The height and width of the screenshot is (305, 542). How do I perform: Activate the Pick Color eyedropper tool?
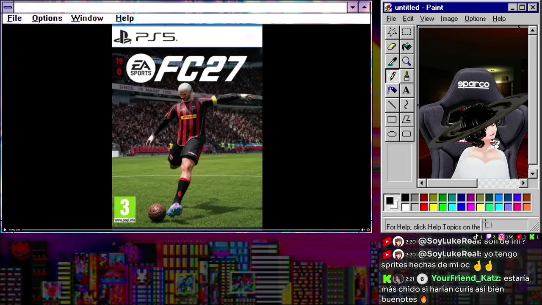[x=392, y=61]
